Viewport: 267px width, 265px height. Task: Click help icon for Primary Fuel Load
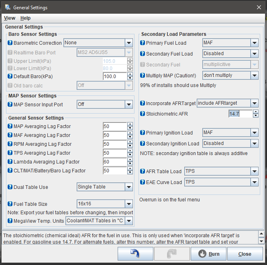(143, 43)
